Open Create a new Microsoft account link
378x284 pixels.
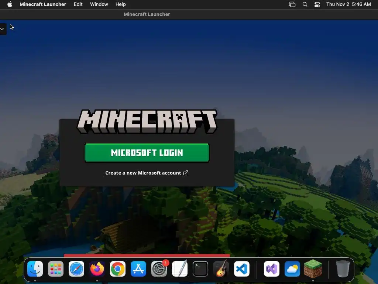143,173
